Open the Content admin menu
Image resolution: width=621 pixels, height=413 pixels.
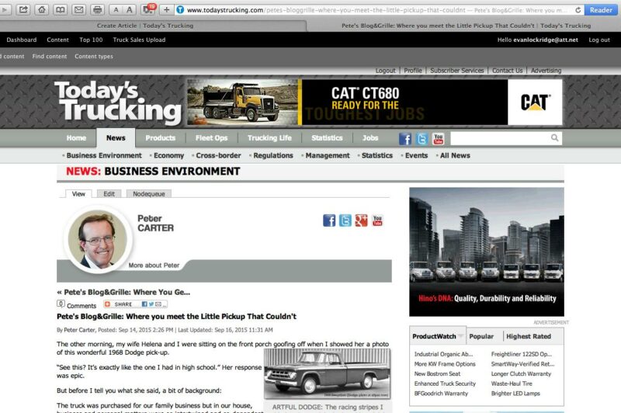(x=57, y=40)
